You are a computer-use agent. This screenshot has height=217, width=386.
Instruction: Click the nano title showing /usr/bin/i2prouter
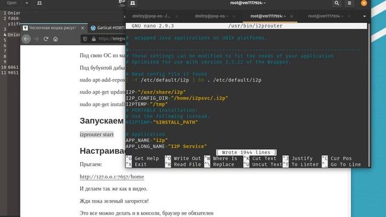pyautogui.click(x=255, y=26)
